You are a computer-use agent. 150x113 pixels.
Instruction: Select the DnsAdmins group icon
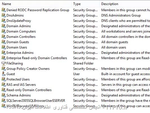tap(4, 15)
